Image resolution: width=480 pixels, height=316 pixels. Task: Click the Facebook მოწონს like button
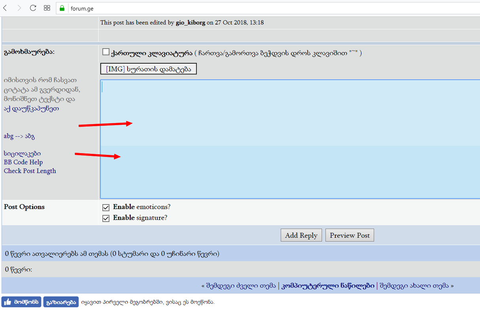click(x=21, y=302)
